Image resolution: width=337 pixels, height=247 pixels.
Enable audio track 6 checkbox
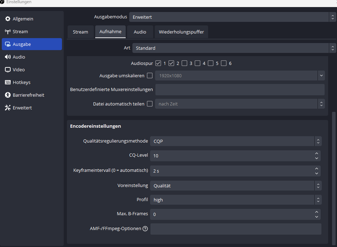(224, 63)
